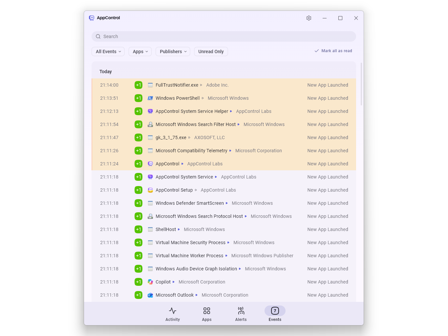448x336 pixels.
Task: Click the AppControl System Service Helper icon
Action: (x=150, y=111)
